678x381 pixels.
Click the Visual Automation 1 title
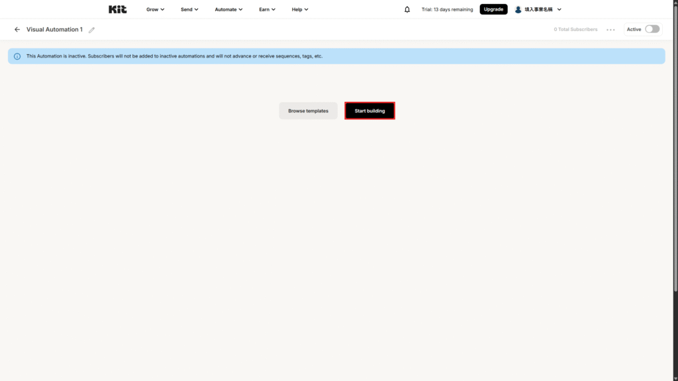click(54, 30)
